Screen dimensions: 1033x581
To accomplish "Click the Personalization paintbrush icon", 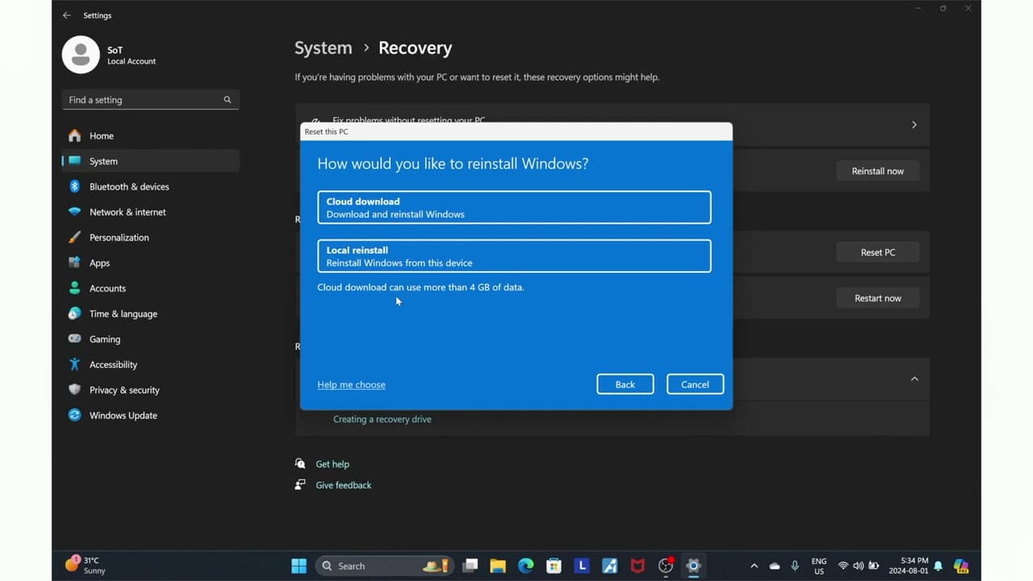I will tap(75, 237).
